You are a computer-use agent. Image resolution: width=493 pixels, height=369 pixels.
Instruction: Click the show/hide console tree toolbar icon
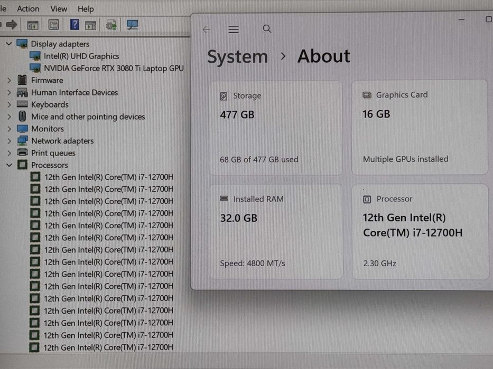(33, 25)
